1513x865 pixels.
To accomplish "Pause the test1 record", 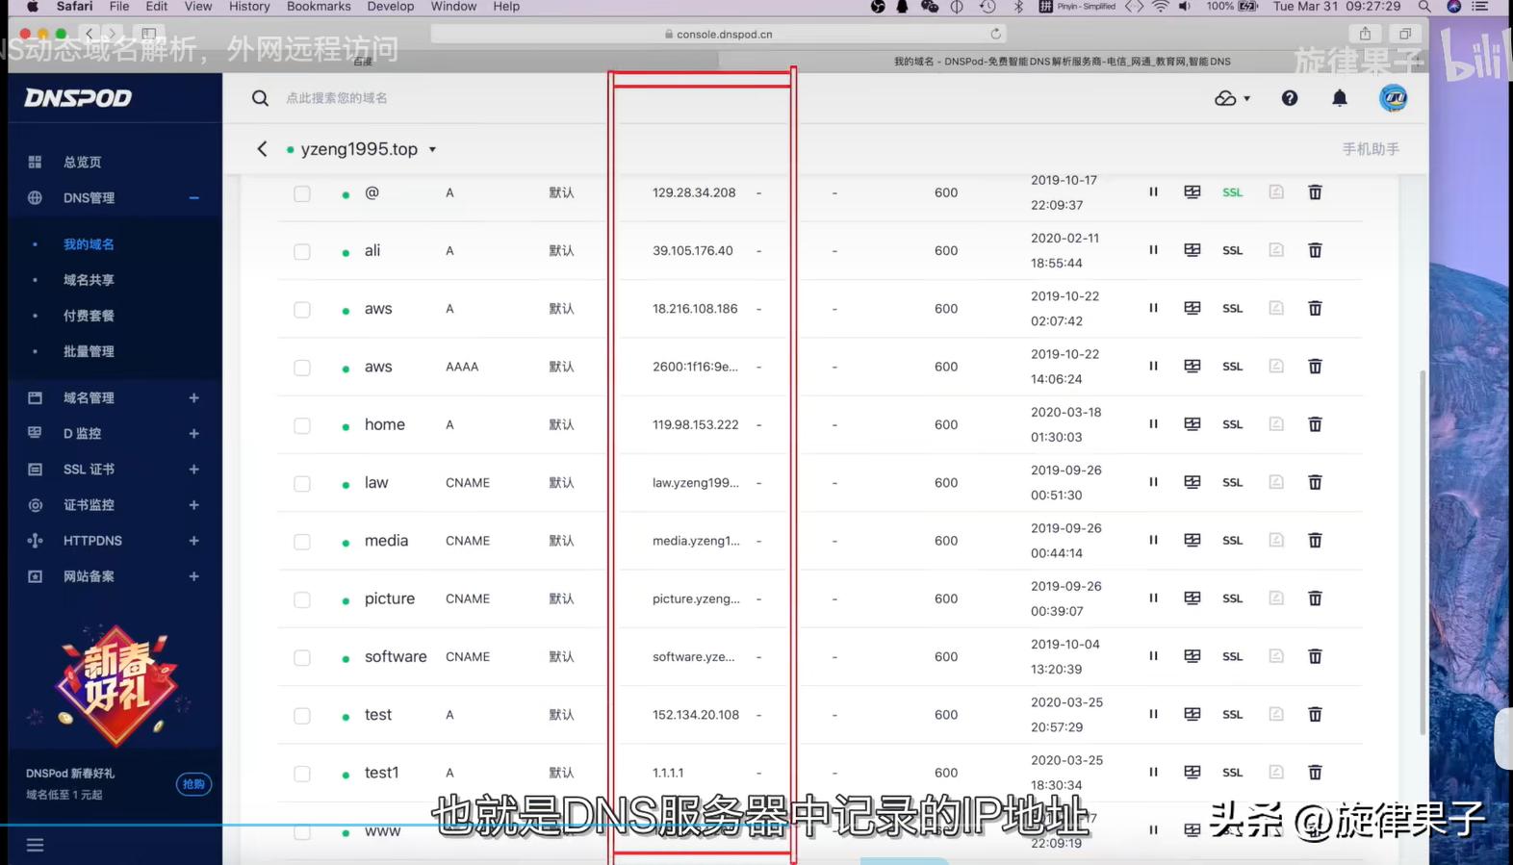I will click(1153, 773).
